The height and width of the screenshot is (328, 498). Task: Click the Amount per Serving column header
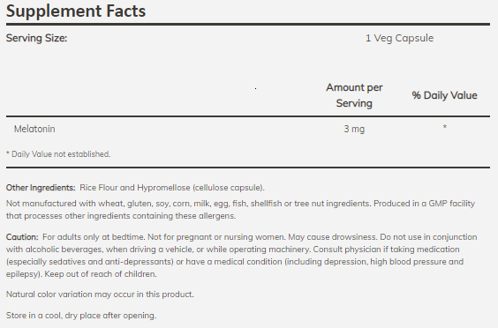pos(354,95)
